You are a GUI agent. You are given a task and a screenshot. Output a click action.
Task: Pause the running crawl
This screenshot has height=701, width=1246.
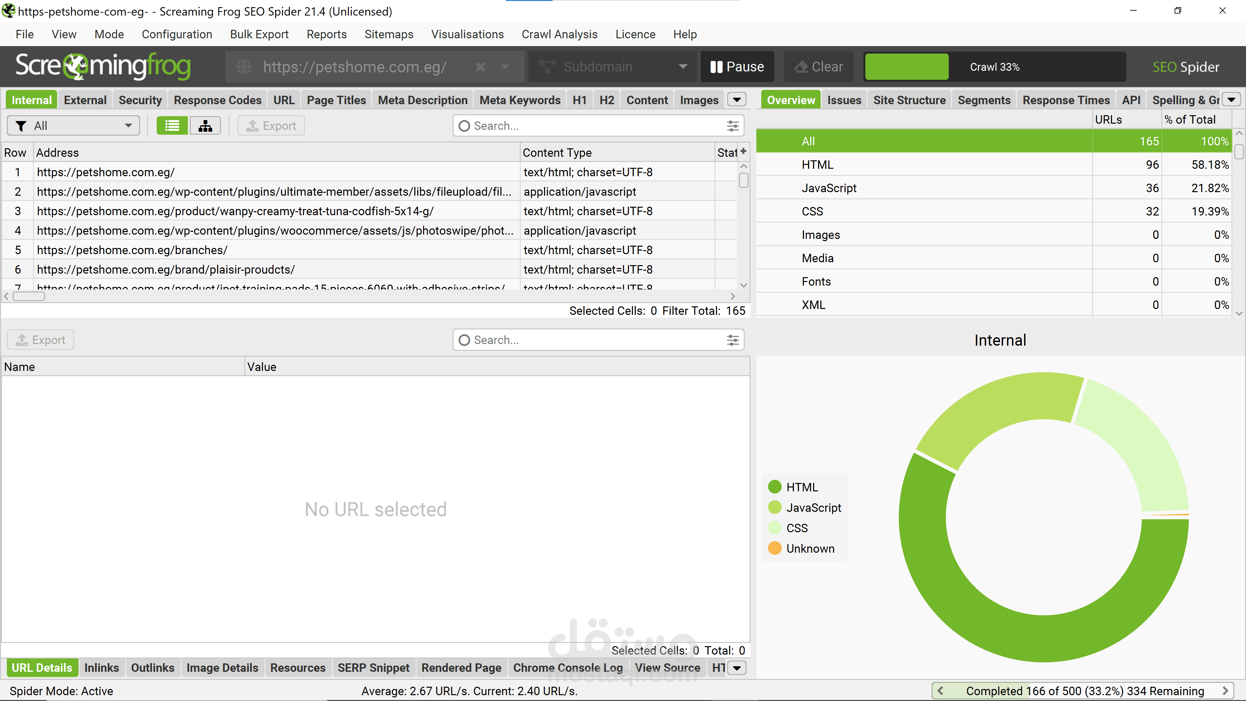point(737,67)
